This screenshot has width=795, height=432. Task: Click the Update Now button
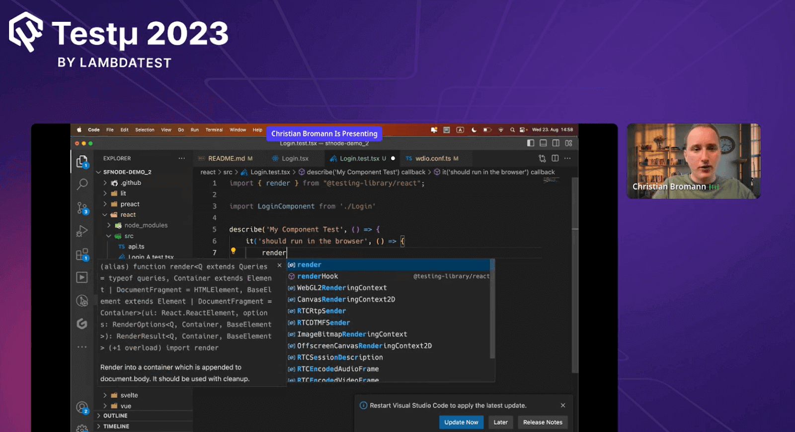[461, 422]
